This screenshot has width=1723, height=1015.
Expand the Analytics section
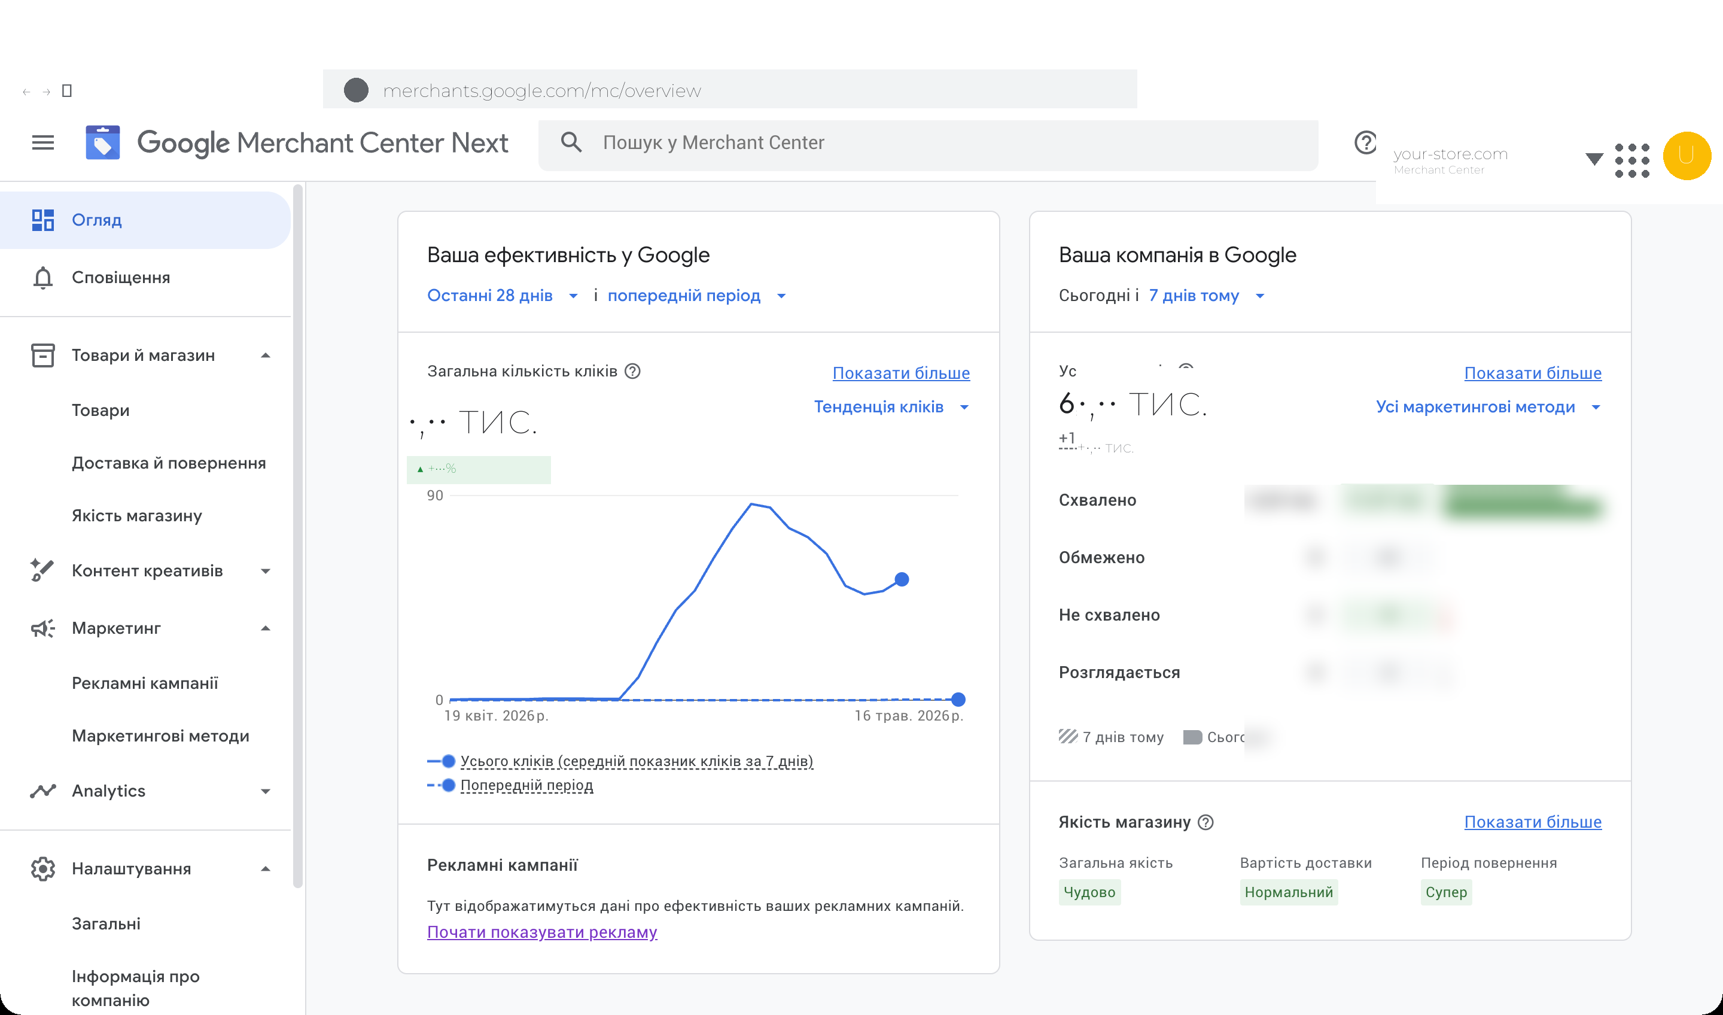click(265, 791)
